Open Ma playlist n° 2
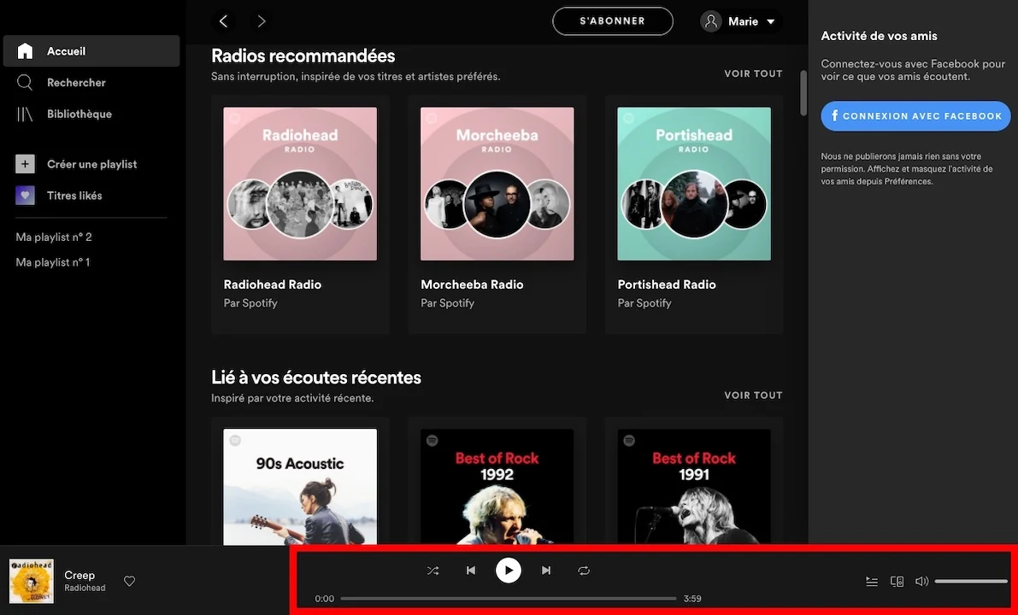Image resolution: width=1018 pixels, height=615 pixels. [x=54, y=237]
